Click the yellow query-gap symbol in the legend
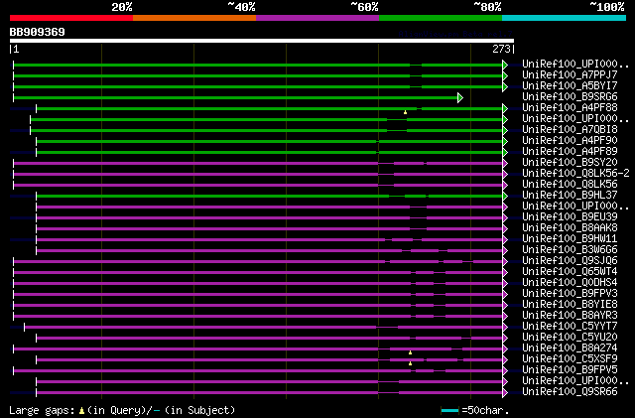The height and width of the screenshot is (418, 635). pyautogui.click(x=81, y=411)
